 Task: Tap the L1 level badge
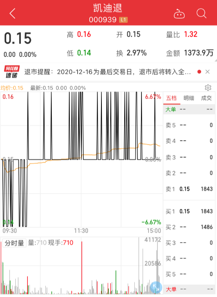tap(123, 20)
